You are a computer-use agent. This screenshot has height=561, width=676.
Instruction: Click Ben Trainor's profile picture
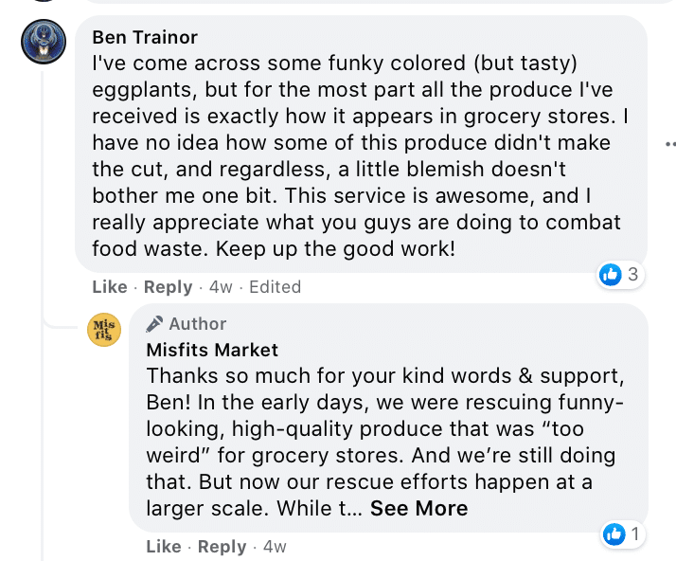[x=44, y=43]
